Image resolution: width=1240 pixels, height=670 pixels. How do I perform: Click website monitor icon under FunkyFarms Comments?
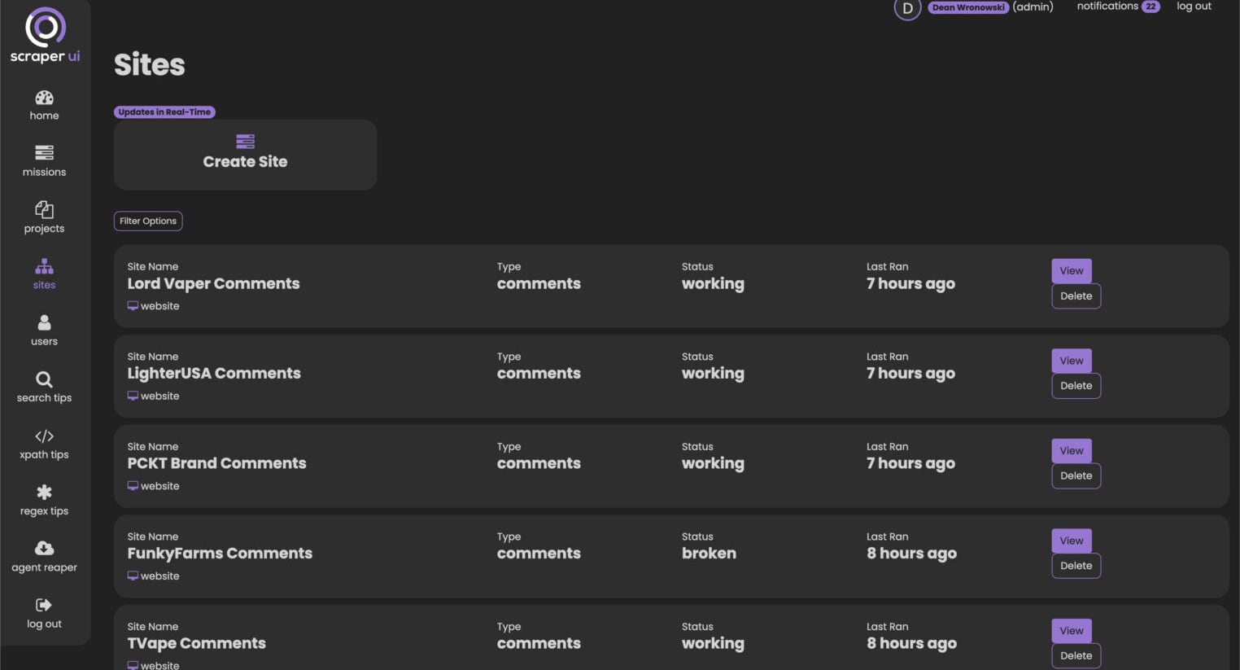pos(133,576)
